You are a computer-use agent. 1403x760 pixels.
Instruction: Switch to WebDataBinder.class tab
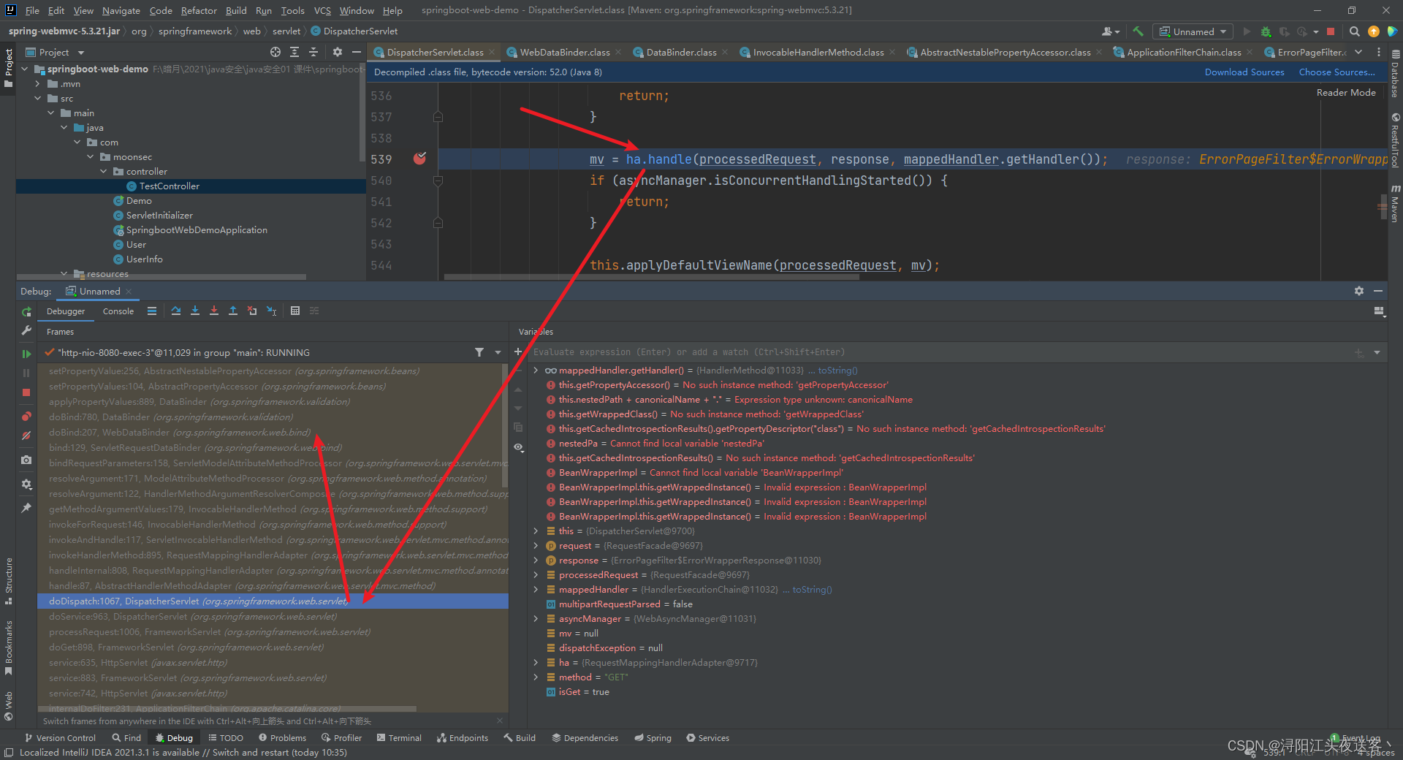[x=564, y=52]
